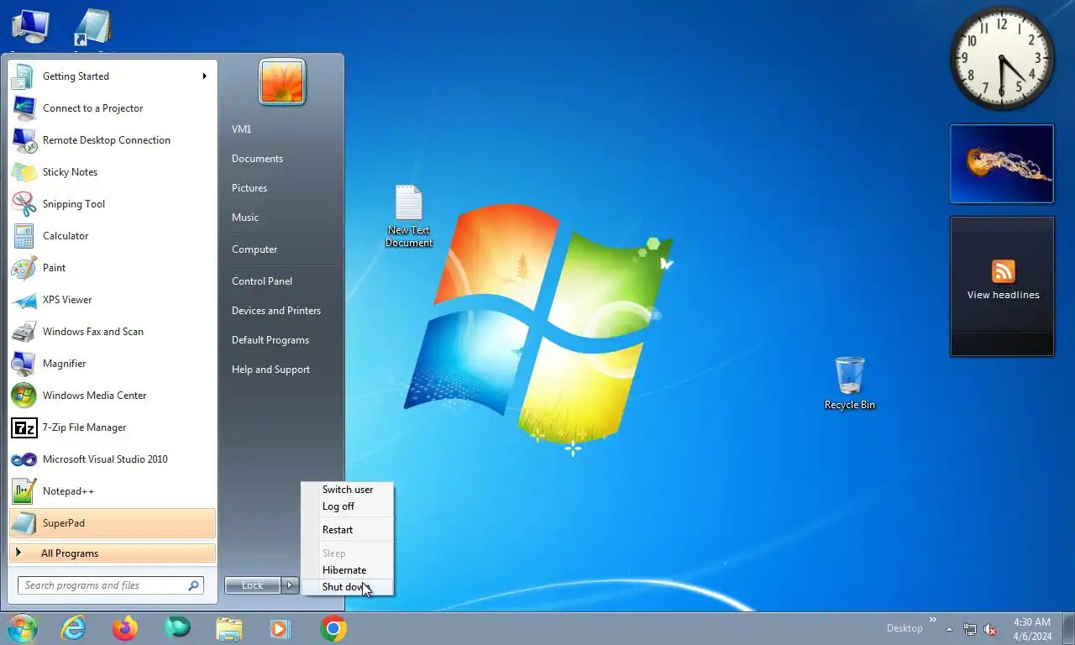Open the SuperPad icon
This screenshot has height=645, width=1075.
pyautogui.click(x=24, y=523)
